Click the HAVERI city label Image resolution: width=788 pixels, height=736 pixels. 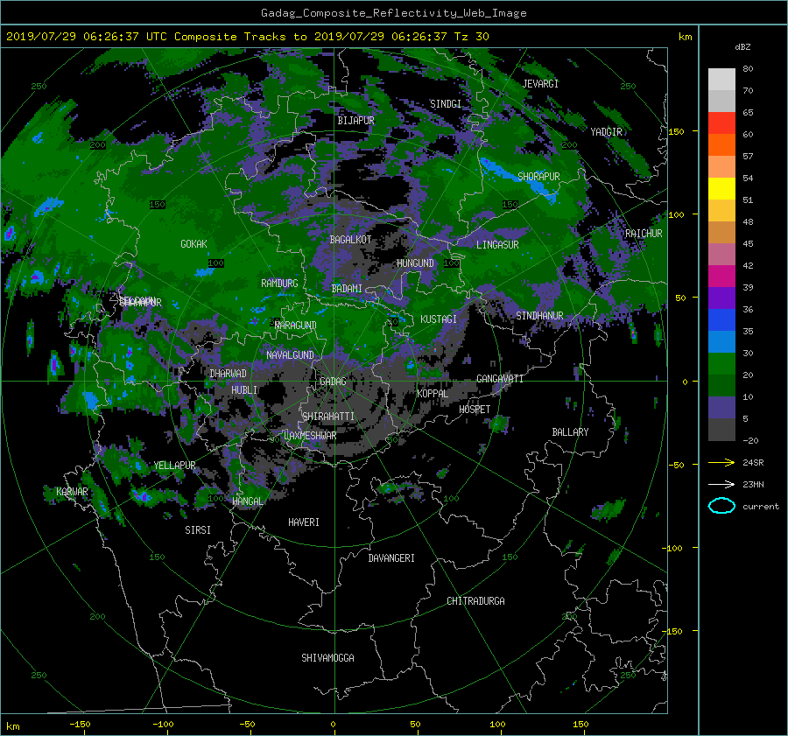click(304, 522)
